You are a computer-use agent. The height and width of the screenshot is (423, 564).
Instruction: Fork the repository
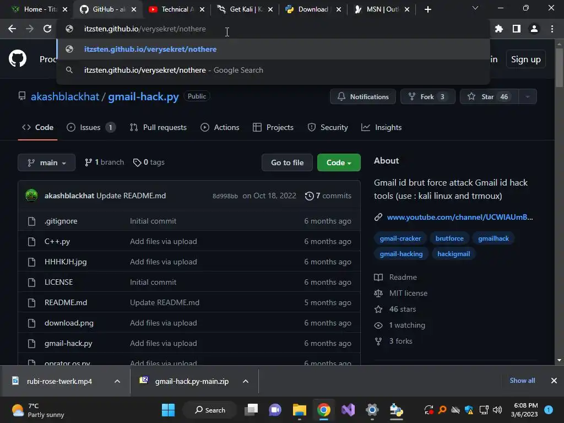pyautogui.click(x=427, y=97)
